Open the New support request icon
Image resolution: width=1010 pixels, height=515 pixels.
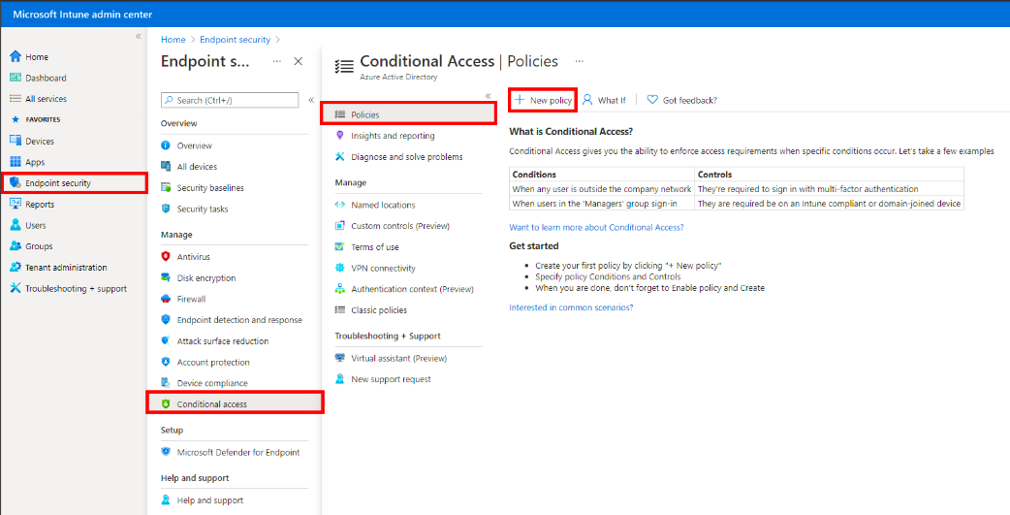(x=340, y=379)
